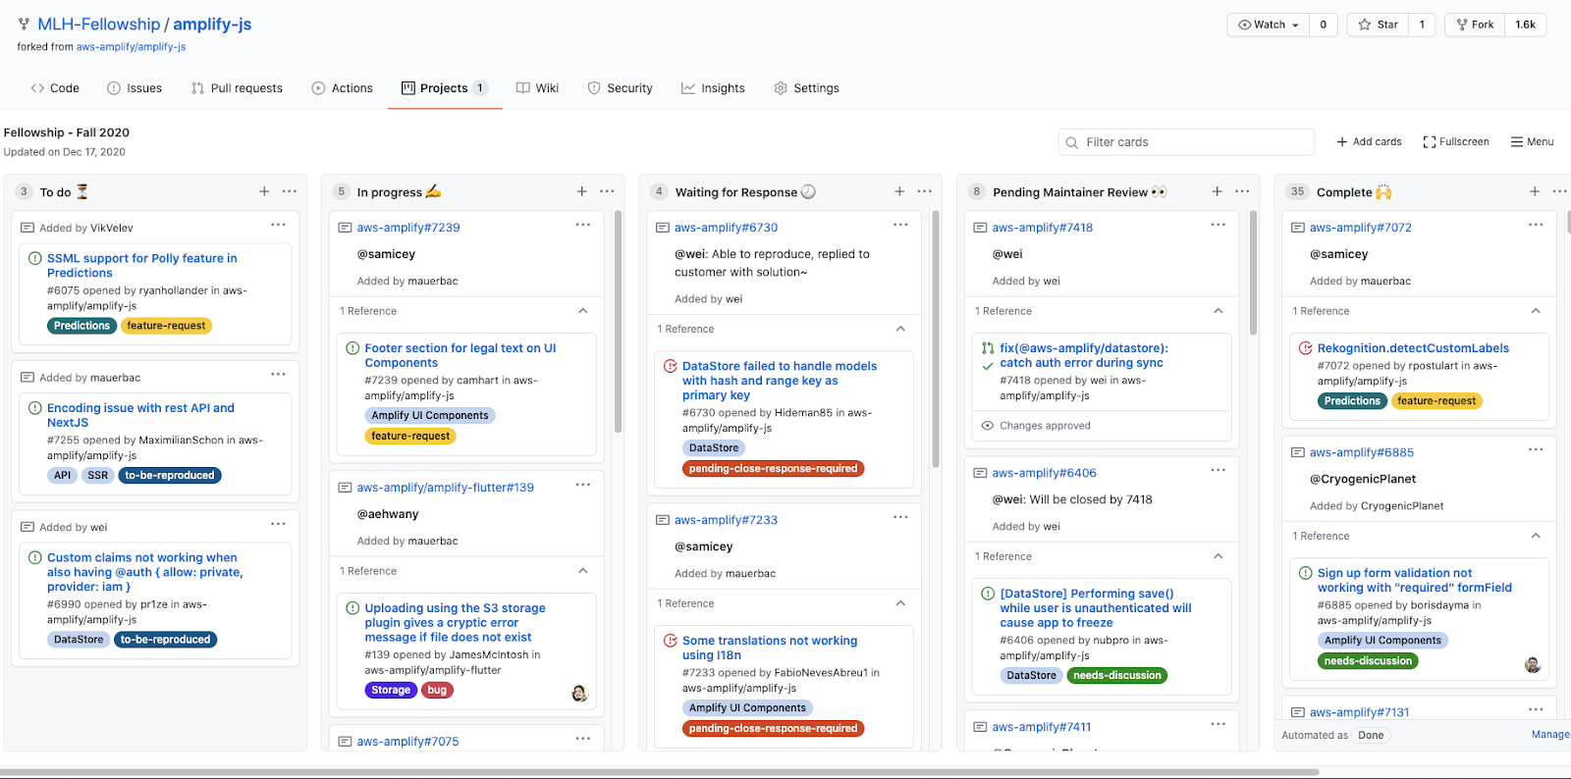The image size is (1571, 779).
Task: Open 'DataStore failed to handle models' issue
Action: (780, 381)
